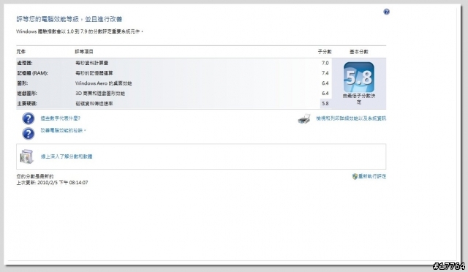Select the 遊戲圖形 row label

pyautogui.click(x=27, y=94)
